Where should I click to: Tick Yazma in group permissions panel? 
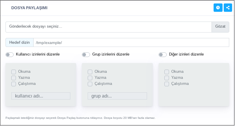point(90,78)
